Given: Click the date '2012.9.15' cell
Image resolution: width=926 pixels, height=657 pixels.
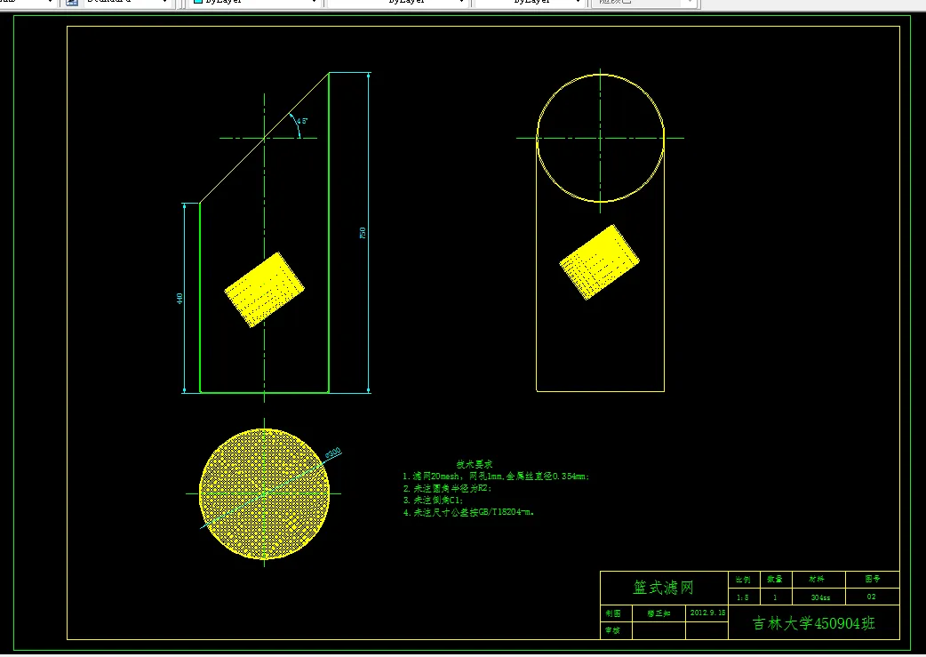Looking at the screenshot, I should click(707, 613).
